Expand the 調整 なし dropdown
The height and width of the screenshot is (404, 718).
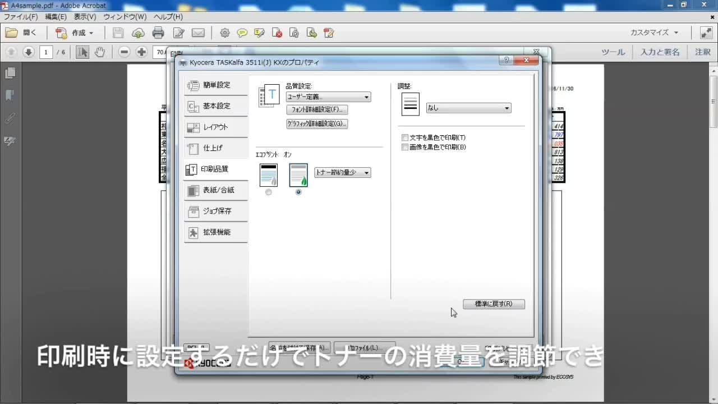click(468, 108)
